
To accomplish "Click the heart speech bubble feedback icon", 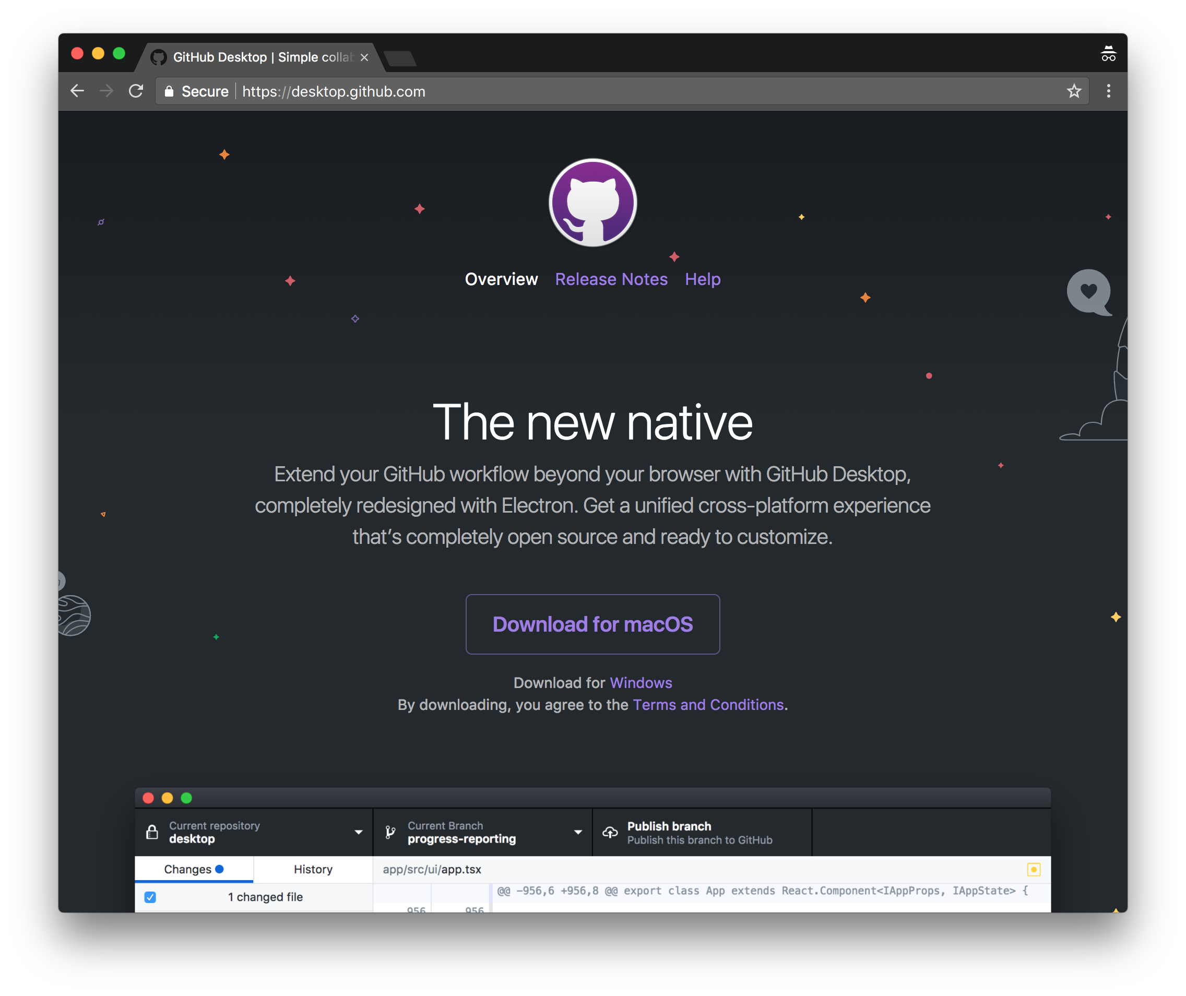I will point(1088,291).
